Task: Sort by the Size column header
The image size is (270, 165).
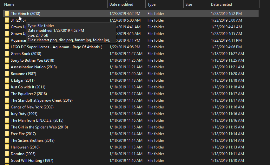Action: coord(189,4)
